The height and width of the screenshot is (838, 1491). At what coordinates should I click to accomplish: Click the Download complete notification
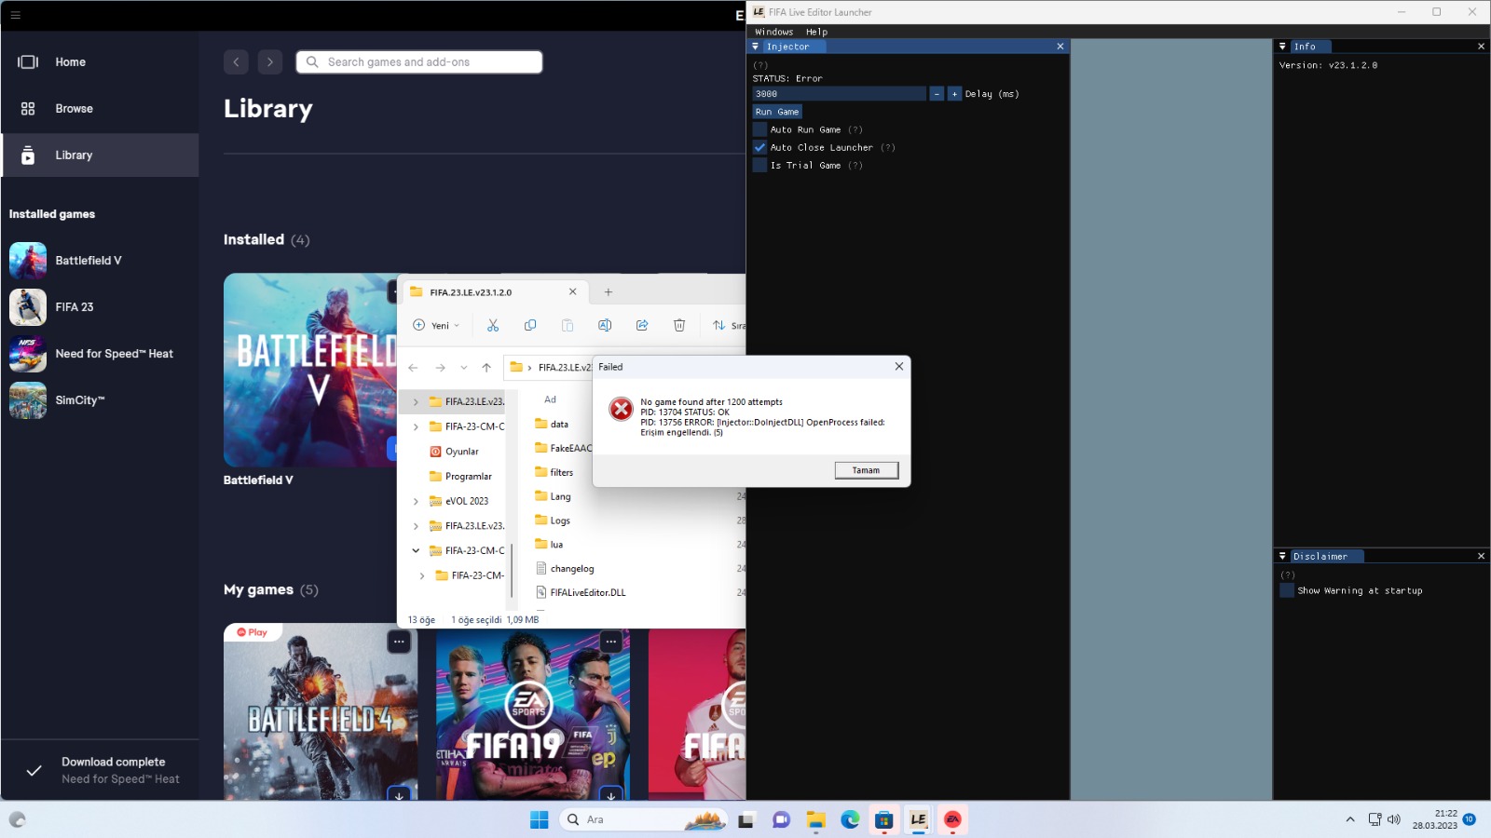[100, 770]
